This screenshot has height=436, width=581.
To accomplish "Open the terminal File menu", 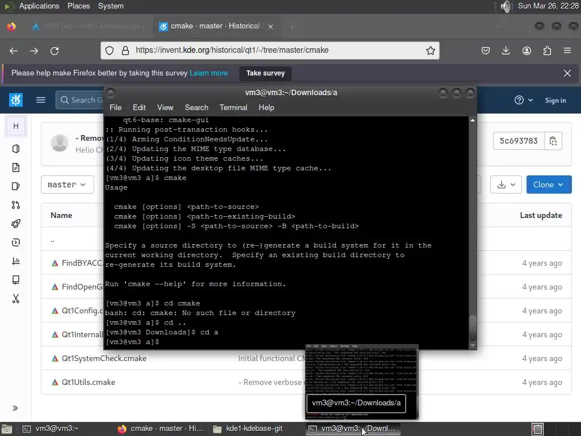I will point(115,107).
